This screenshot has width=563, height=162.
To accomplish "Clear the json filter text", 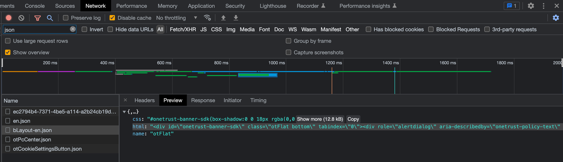I will pyautogui.click(x=73, y=29).
